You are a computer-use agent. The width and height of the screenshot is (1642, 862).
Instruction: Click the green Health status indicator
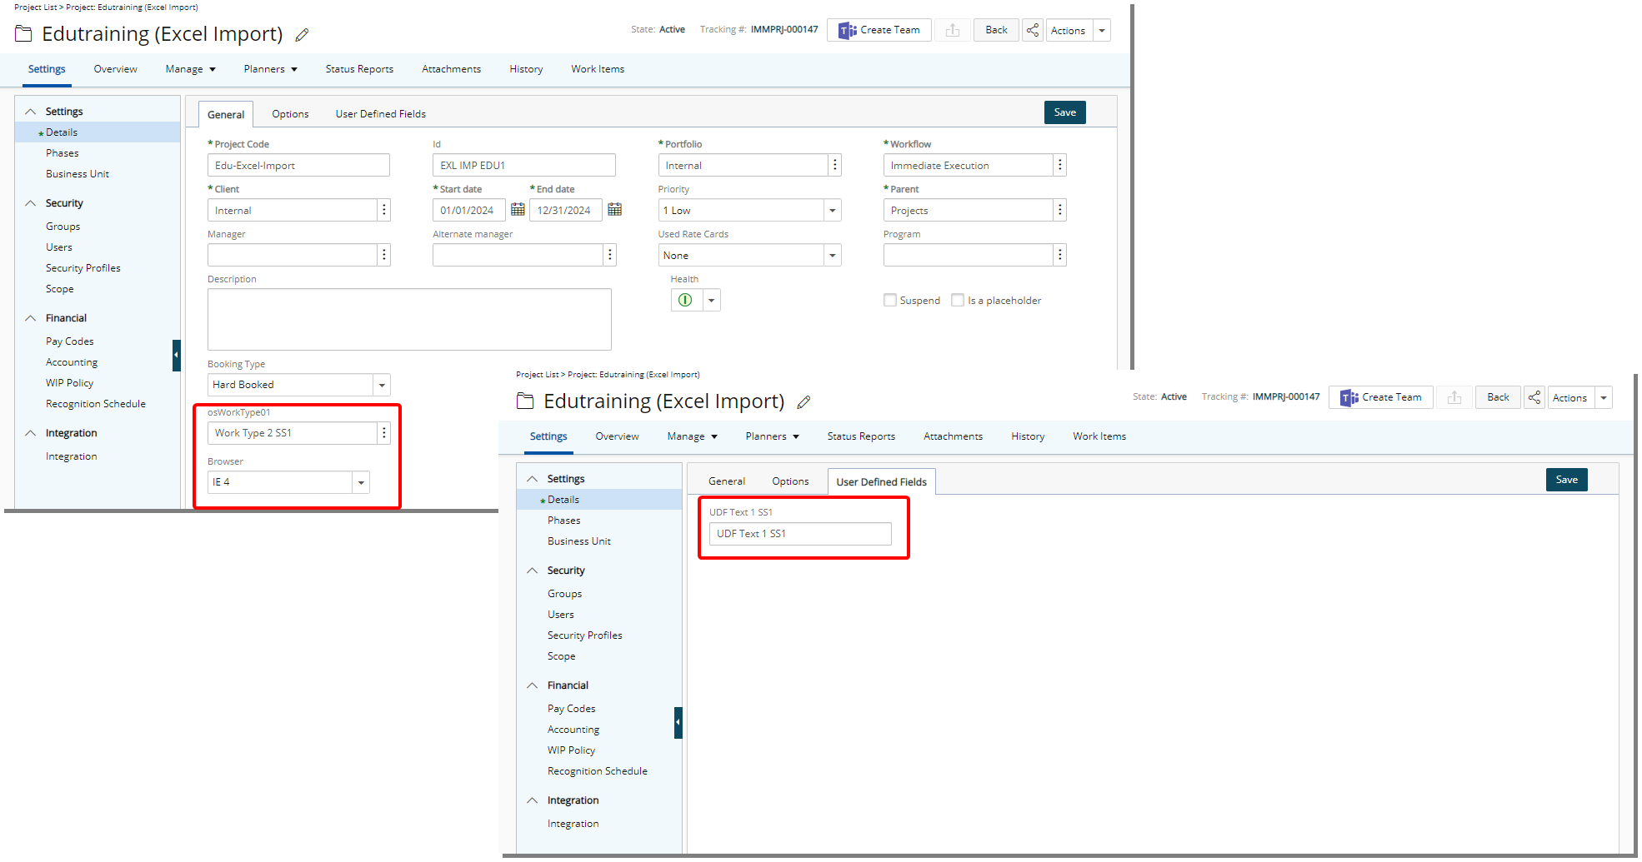[685, 300]
